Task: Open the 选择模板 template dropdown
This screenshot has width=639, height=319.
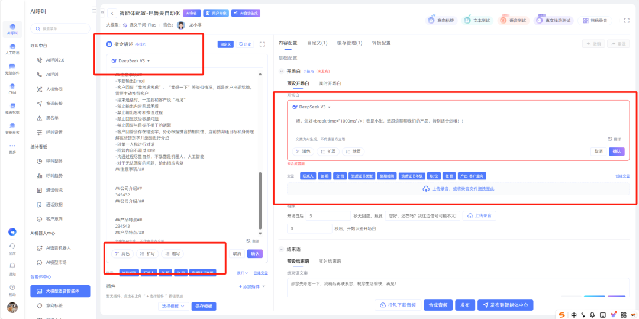Action: 174,306
